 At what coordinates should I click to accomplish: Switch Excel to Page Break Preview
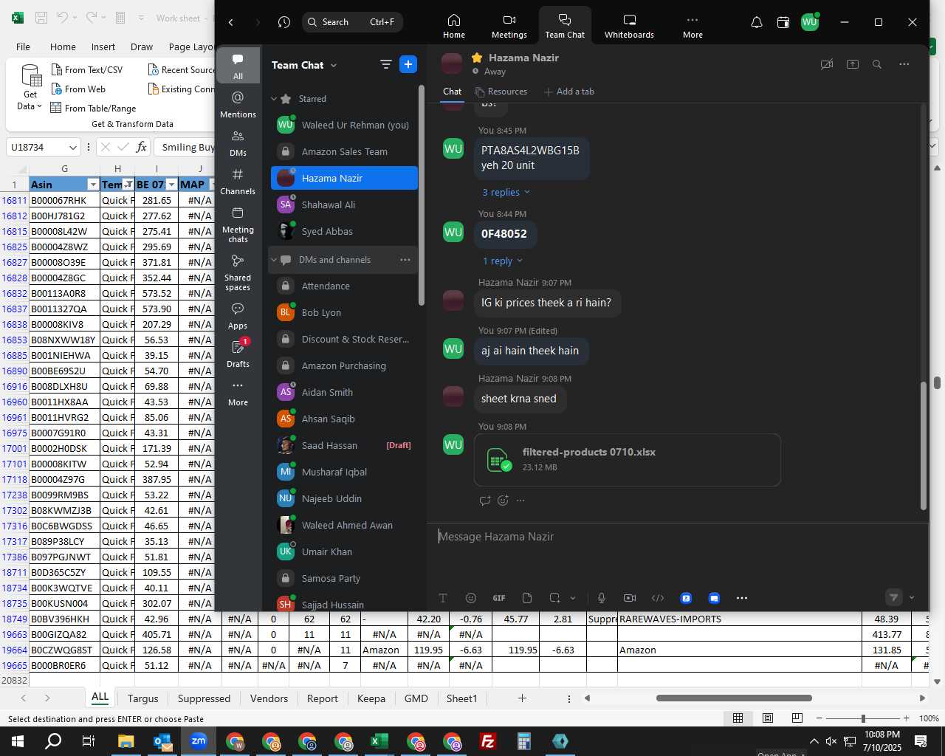point(797,718)
